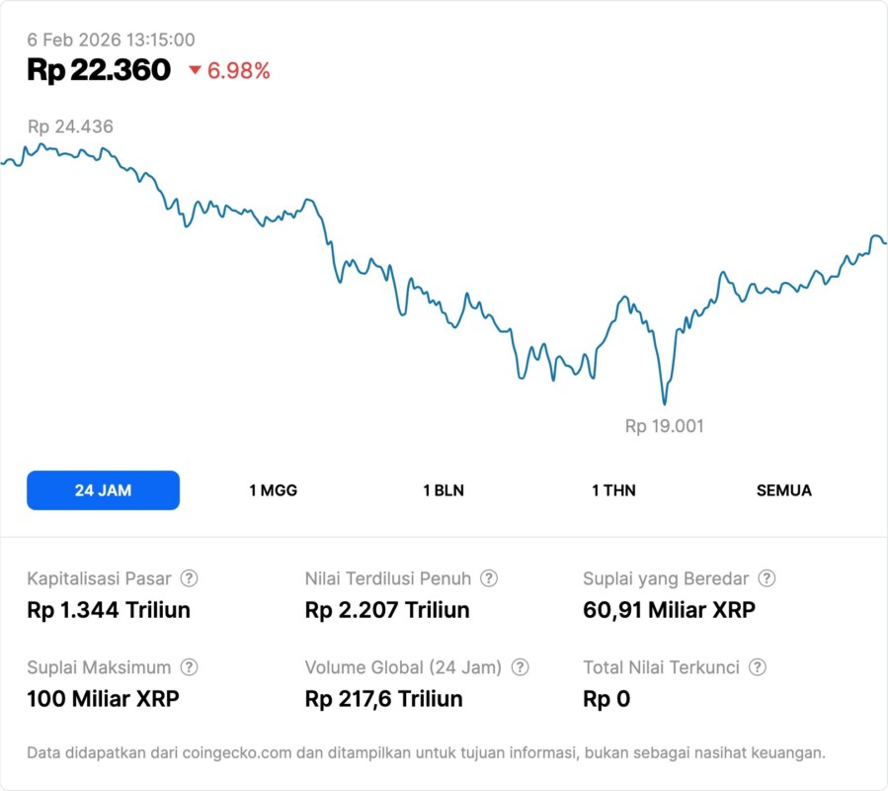Image resolution: width=888 pixels, height=791 pixels.
Task: Open help icon for Total Nilai Terkunci
Action: (x=758, y=667)
